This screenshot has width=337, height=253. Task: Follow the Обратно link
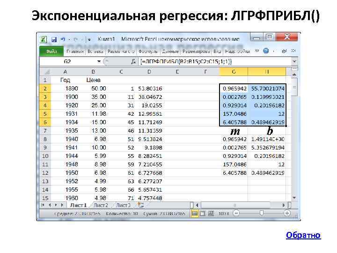pyautogui.click(x=303, y=235)
